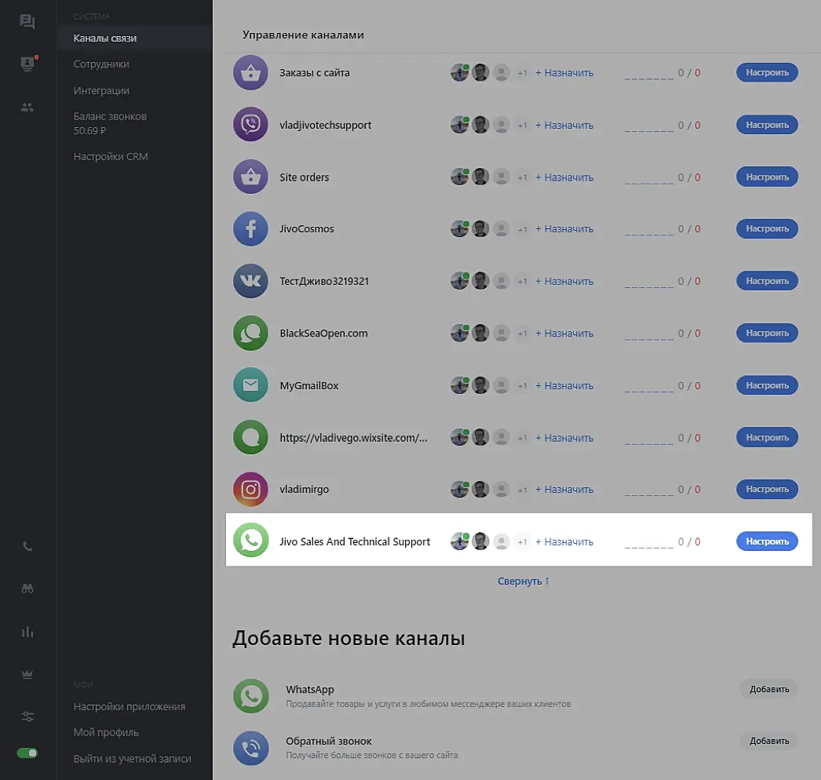Open the binoculars icon in sidebar

point(27,589)
